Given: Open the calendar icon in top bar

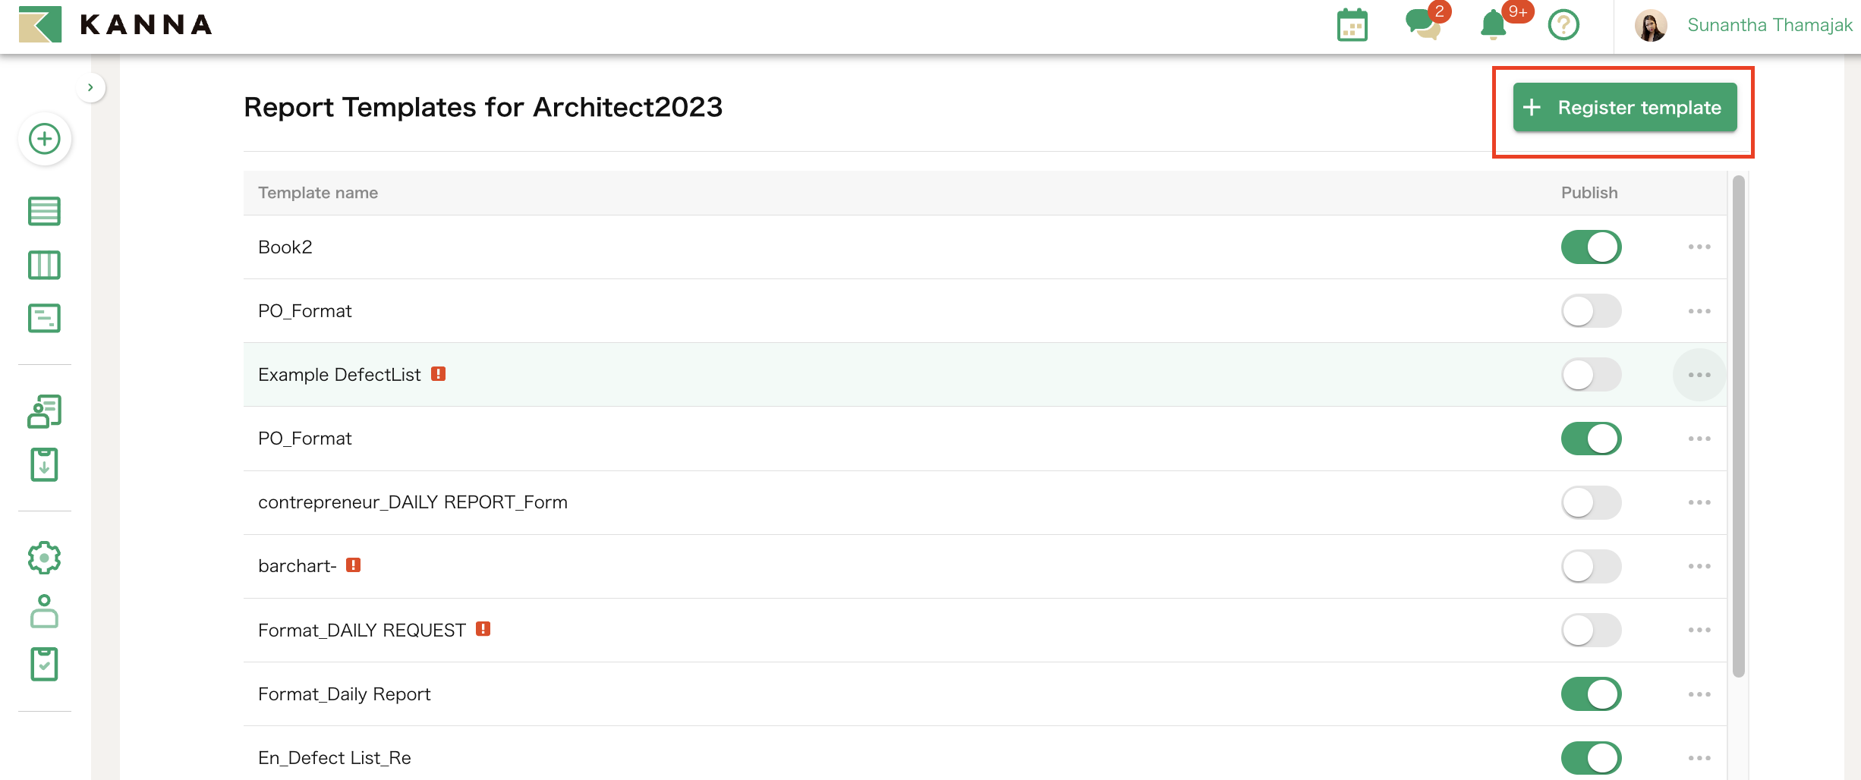Looking at the screenshot, I should click(1352, 25).
